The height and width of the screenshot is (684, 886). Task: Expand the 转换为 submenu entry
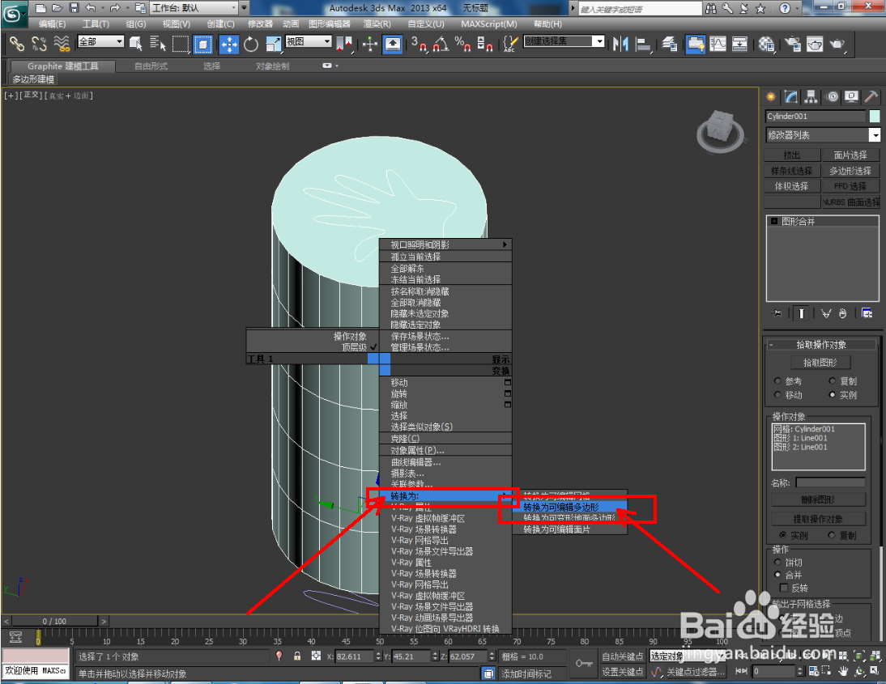click(445, 496)
